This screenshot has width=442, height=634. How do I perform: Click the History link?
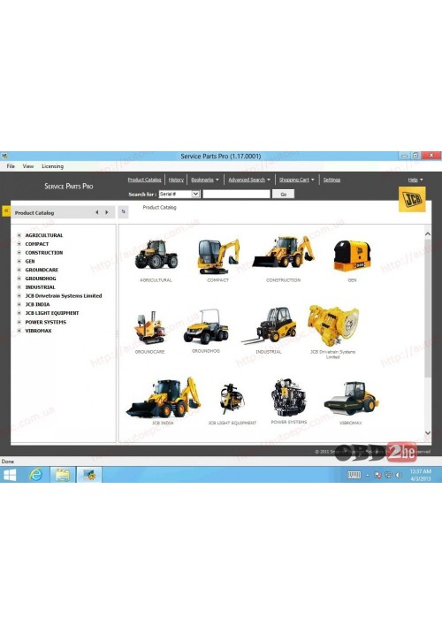176,180
